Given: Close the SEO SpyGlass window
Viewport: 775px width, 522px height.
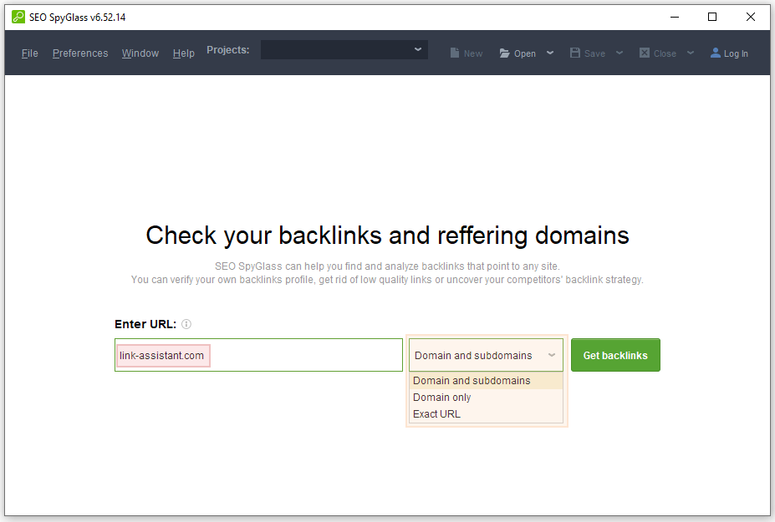Looking at the screenshot, I should (750, 17).
